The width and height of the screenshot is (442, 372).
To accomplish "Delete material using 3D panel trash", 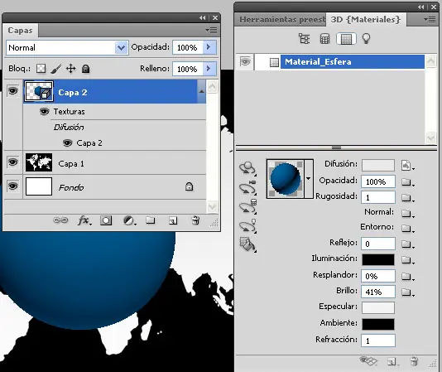I will tap(414, 361).
